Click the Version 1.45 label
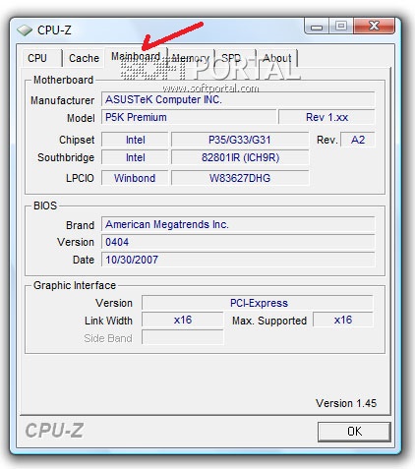Image resolution: width=415 pixels, height=469 pixels. click(346, 403)
